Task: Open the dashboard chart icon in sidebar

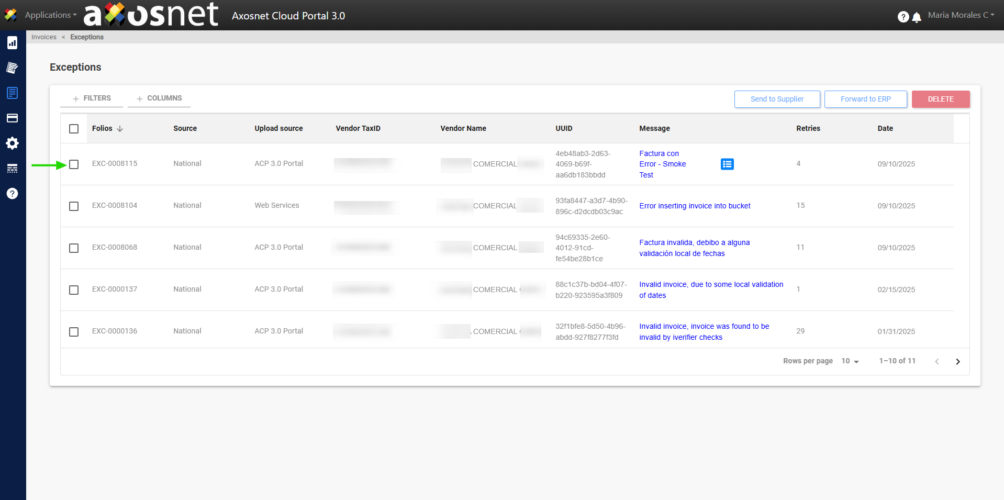Action: pyautogui.click(x=12, y=43)
